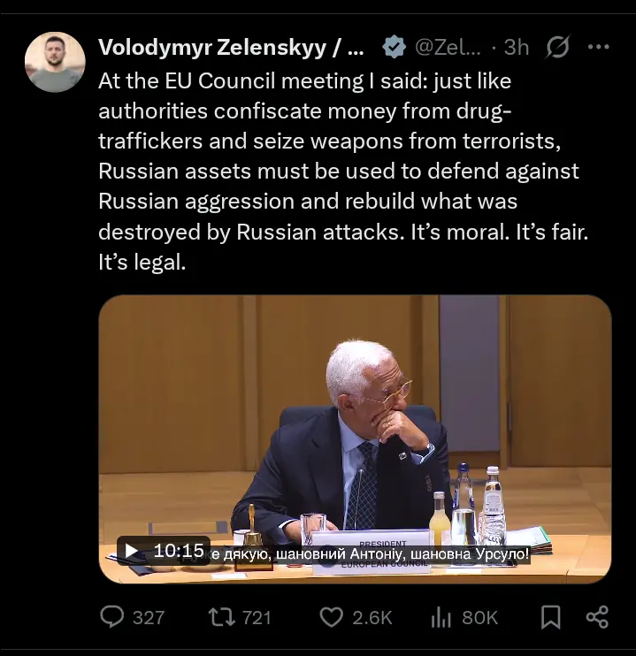Click the 327 replies count
Viewport: 636px width, 656px height.
[x=148, y=617]
